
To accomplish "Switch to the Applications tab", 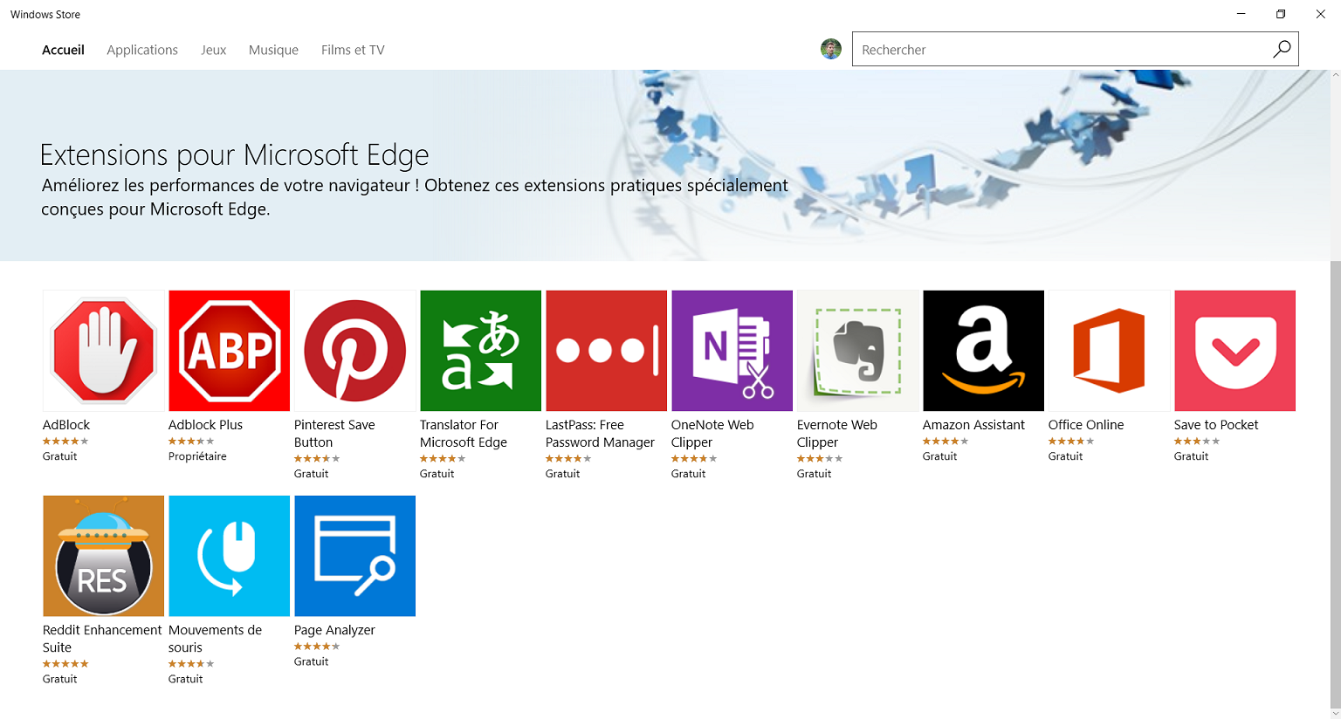I will coord(142,50).
